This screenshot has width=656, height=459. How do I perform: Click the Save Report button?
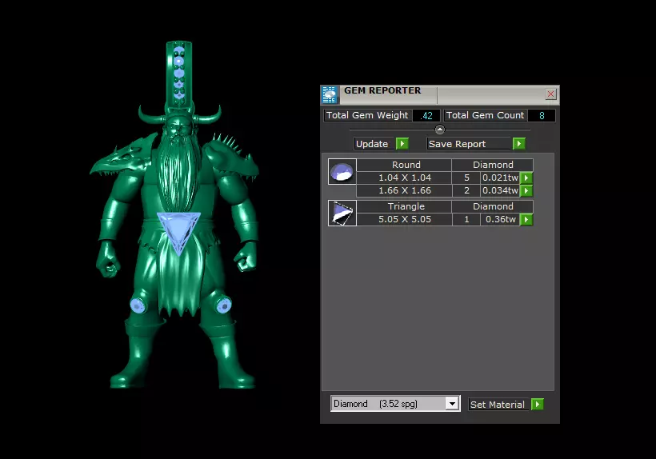pyautogui.click(x=469, y=144)
